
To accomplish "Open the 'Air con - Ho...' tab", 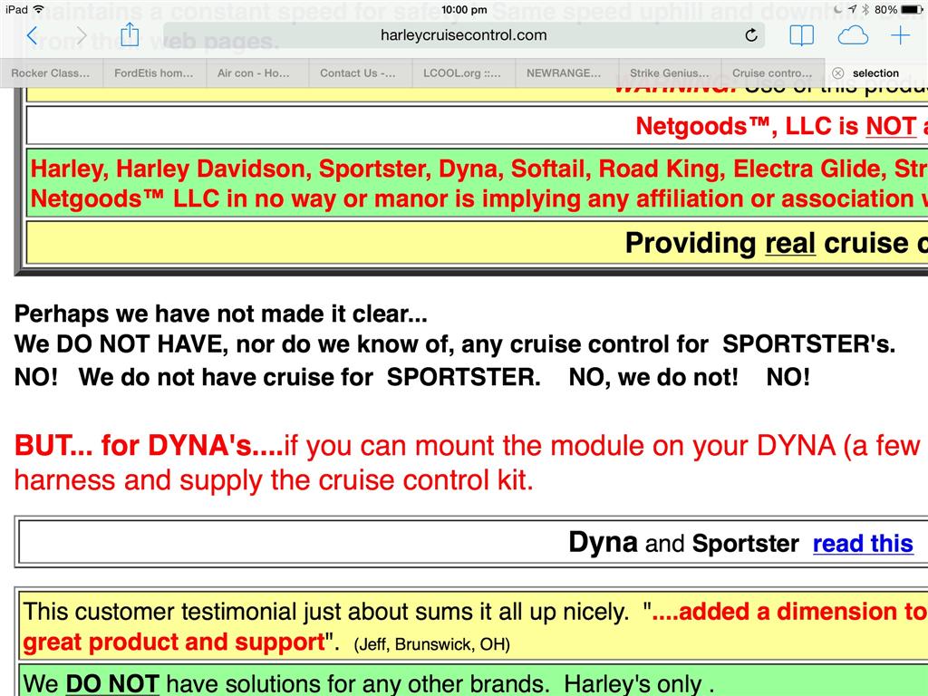I will pos(256,72).
